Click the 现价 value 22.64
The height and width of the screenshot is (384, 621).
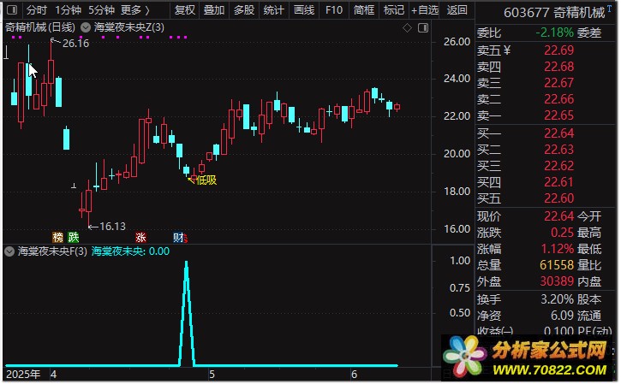tap(558, 216)
